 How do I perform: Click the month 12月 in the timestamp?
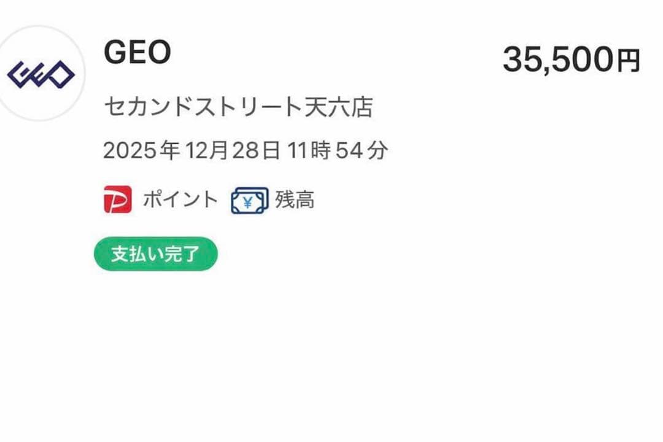point(206,150)
